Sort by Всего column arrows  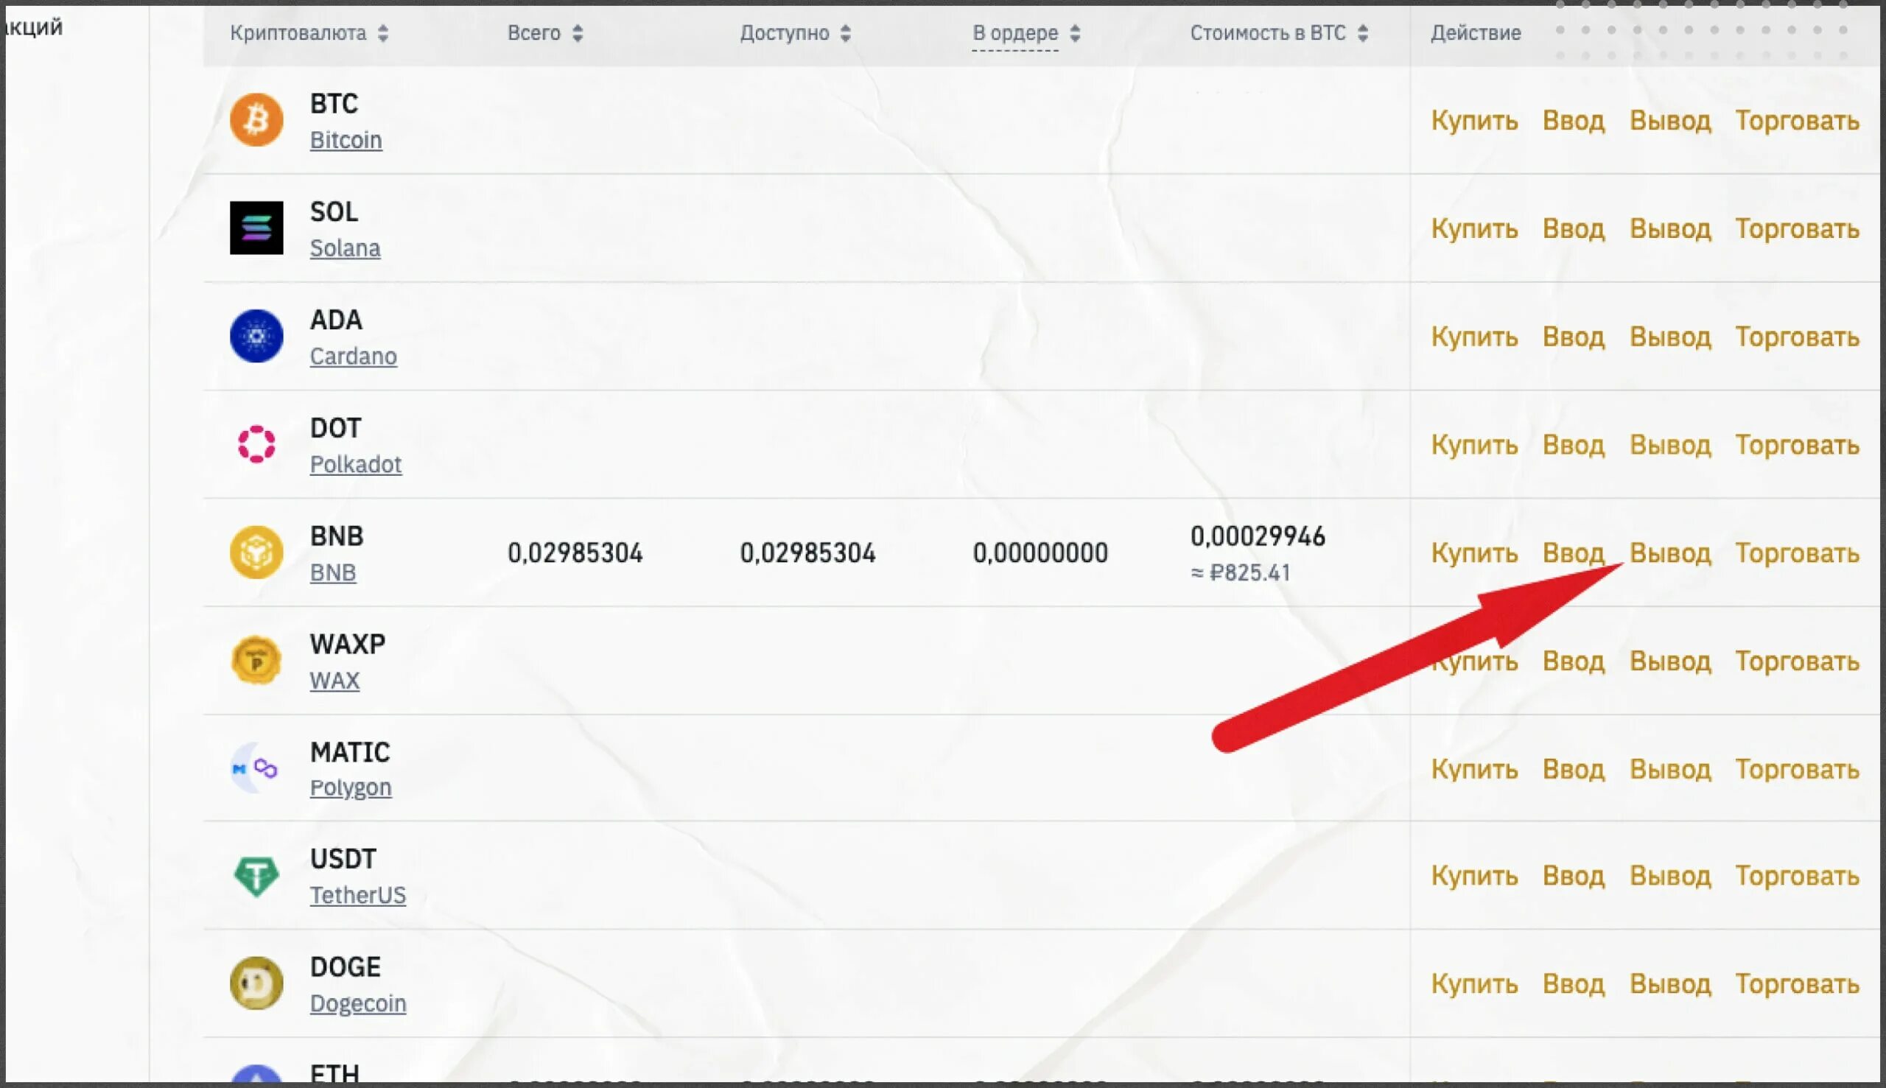[x=578, y=34]
